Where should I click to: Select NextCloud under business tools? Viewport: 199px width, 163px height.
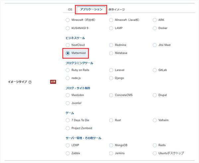(68, 45)
